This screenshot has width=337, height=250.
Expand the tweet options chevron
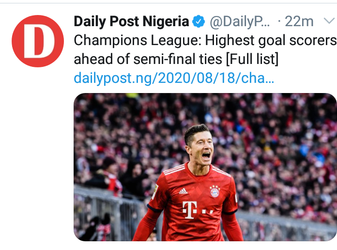(329, 21)
